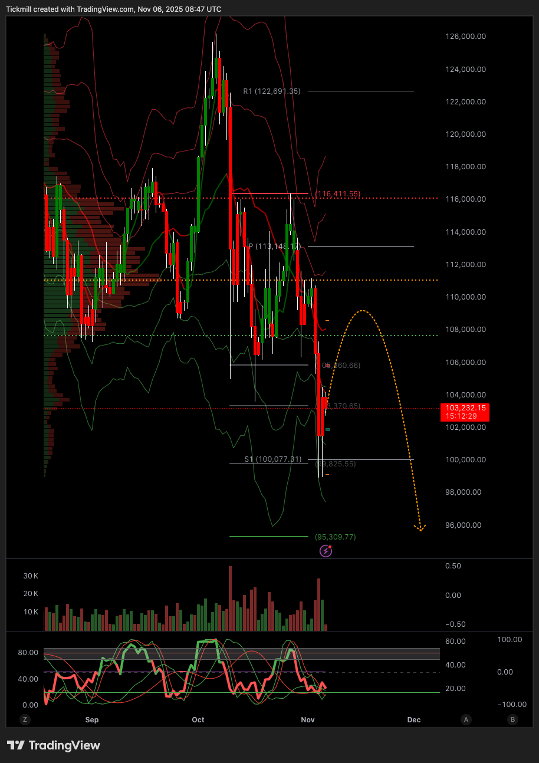Click the green 95,309.77 level label
The height and width of the screenshot is (763, 539).
(336, 537)
